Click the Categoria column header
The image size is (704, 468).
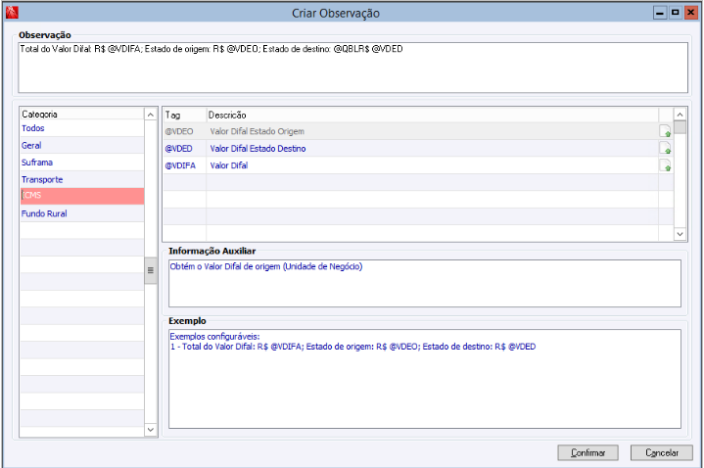click(81, 115)
